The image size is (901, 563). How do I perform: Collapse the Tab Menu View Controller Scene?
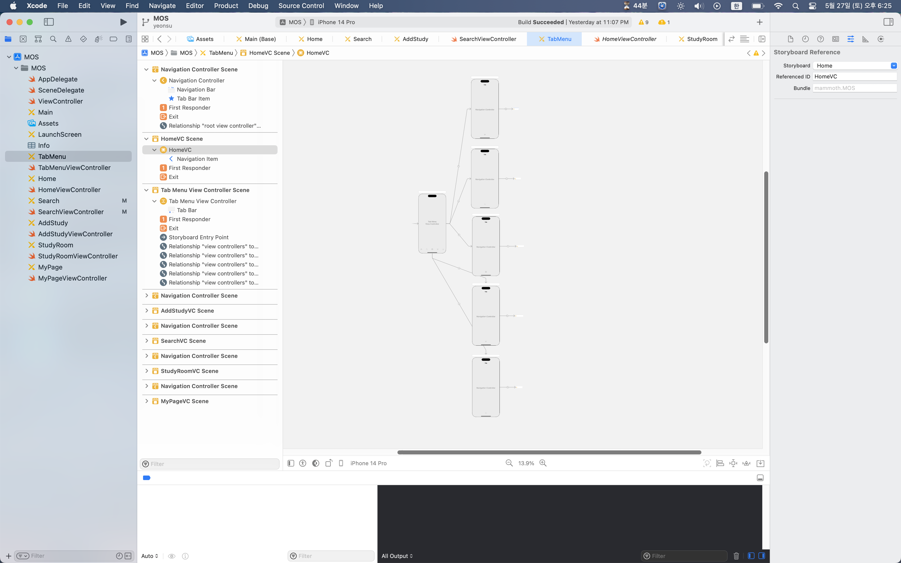[146, 190]
